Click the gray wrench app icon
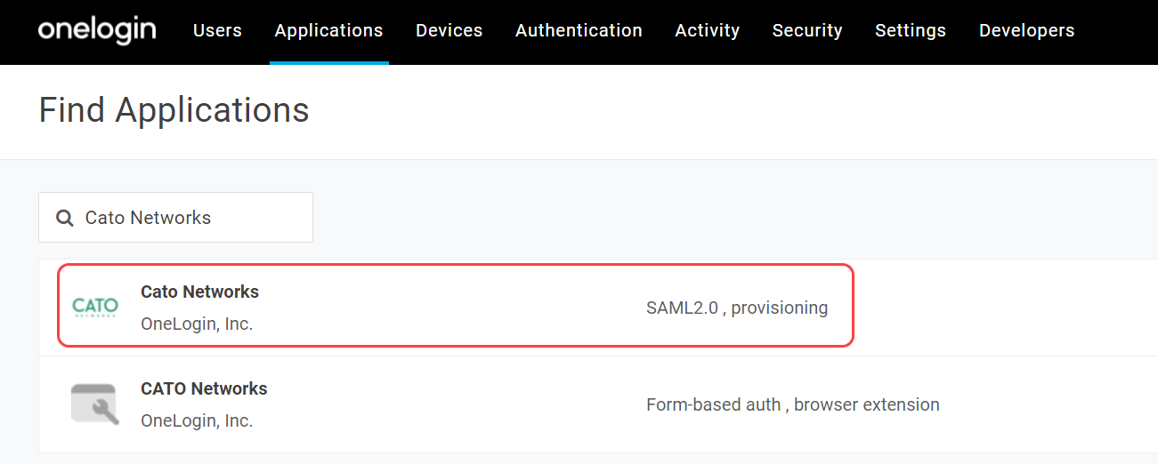The image size is (1158, 464). pos(95,404)
